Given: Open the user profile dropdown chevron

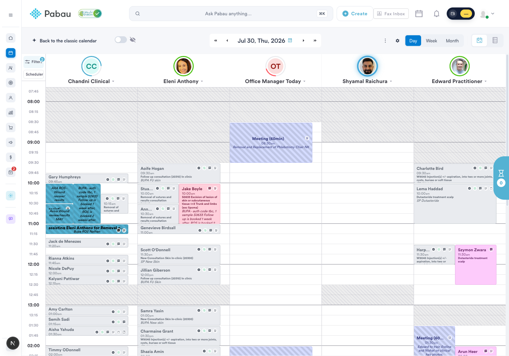Looking at the screenshot, I should coord(493,14).
